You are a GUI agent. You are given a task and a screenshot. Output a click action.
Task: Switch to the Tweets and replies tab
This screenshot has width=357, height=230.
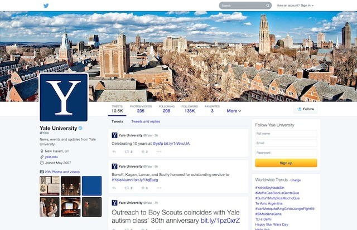[x=146, y=121]
